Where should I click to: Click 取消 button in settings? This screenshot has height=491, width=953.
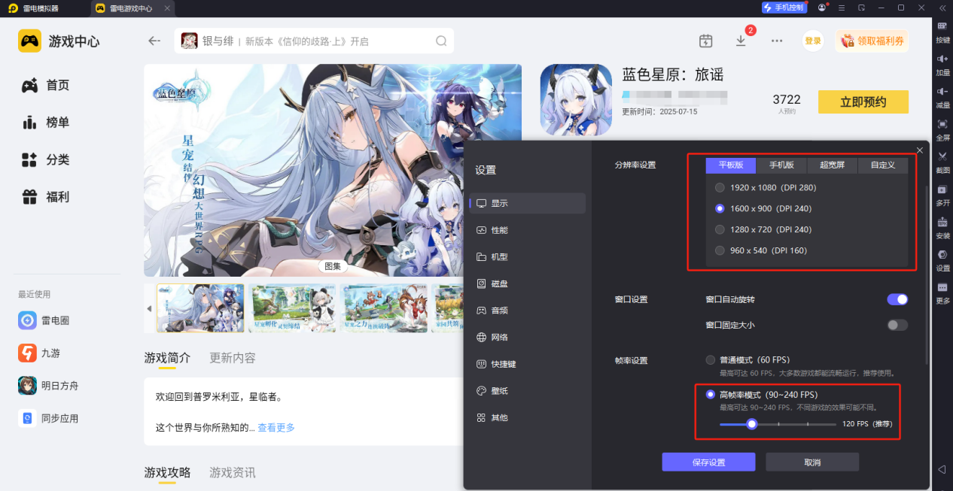click(x=812, y=462)
